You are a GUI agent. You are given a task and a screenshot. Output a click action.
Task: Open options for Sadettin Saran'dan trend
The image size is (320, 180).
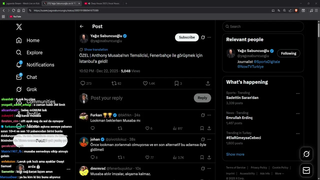298,93
